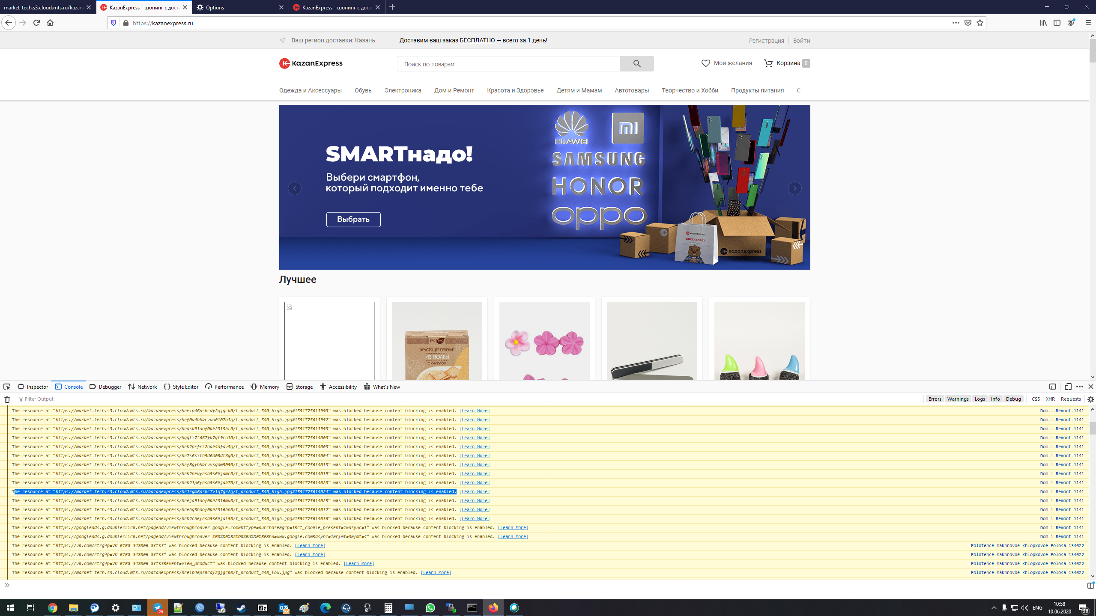Viewport: 1096px width, 616px height.
Task: Open page actions three-dot menu
Action: tap(956, 23)
